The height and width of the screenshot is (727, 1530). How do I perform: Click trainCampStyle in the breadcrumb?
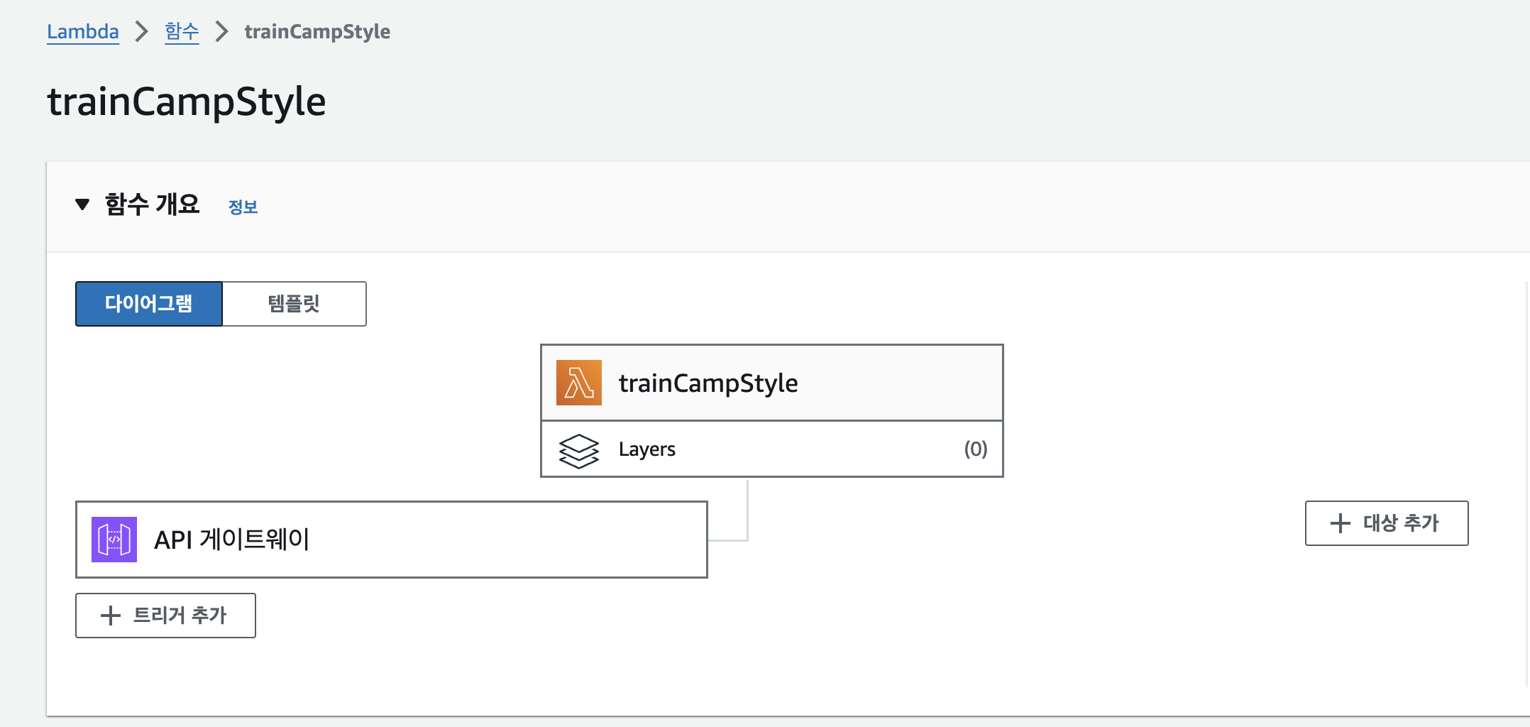tap(317, 32)
